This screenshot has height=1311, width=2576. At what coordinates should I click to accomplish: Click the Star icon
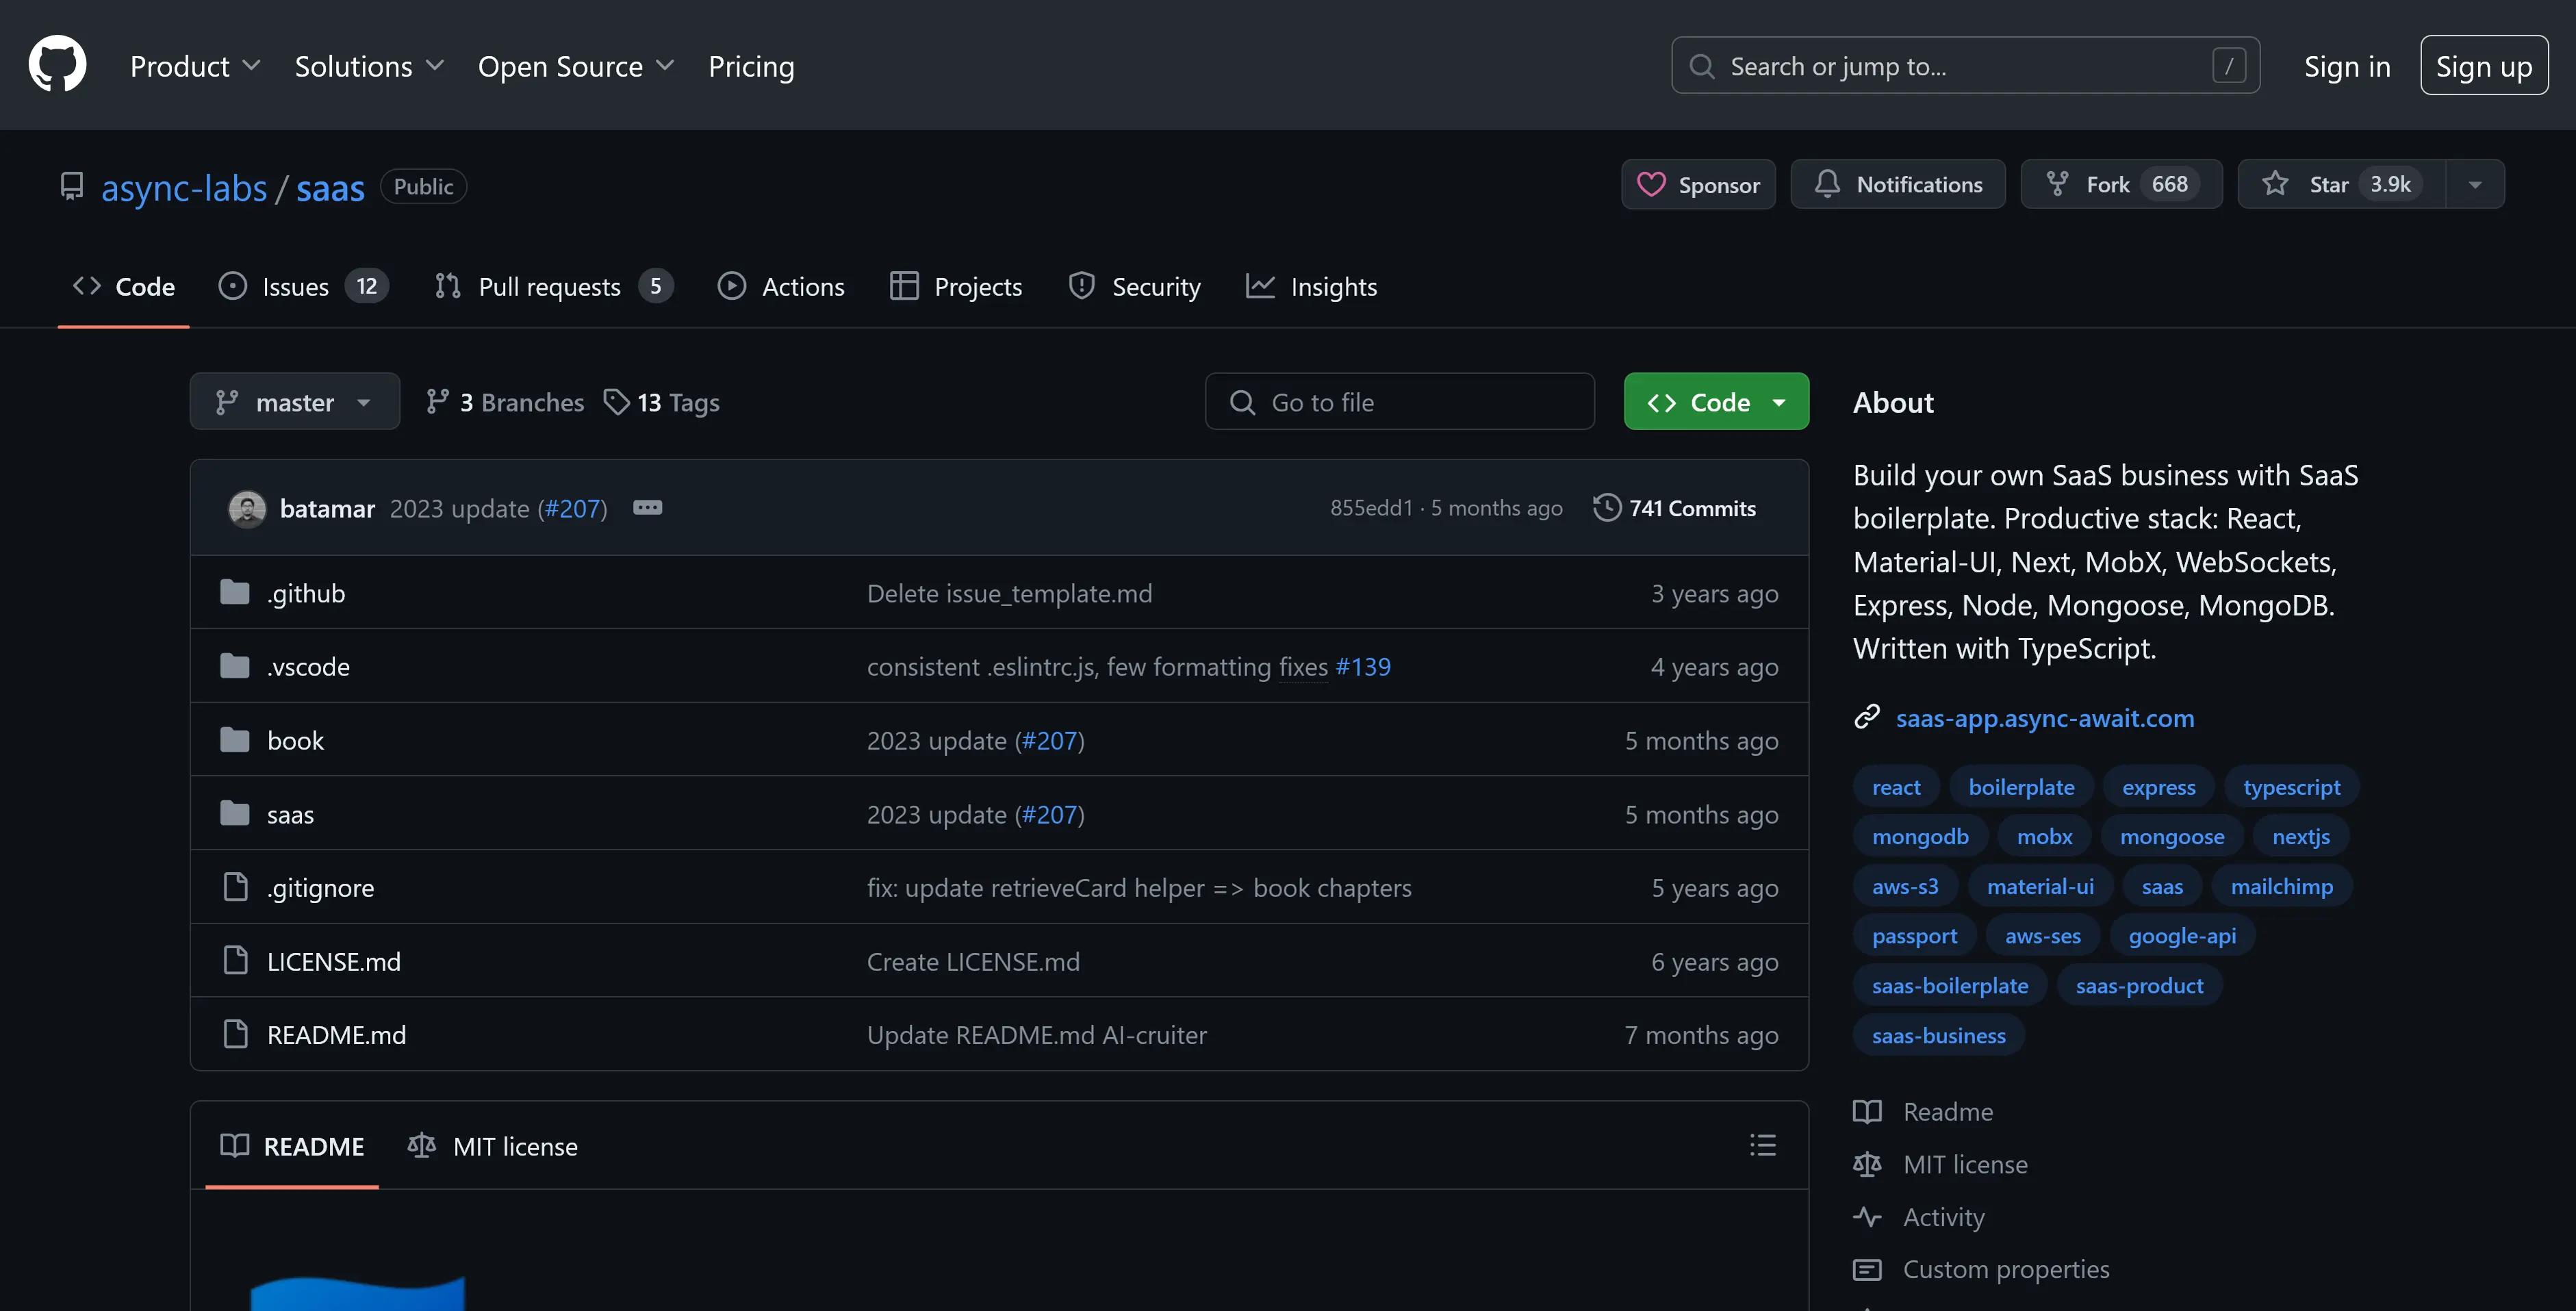pyautogui.click(x=2275, y=184)
